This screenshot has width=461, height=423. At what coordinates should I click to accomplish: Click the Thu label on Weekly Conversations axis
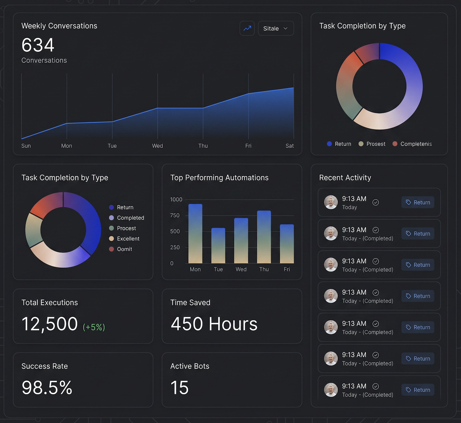point(203,146)
